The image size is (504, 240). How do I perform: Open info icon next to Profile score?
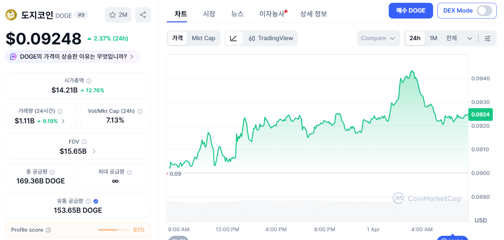[x=49, y=230]
